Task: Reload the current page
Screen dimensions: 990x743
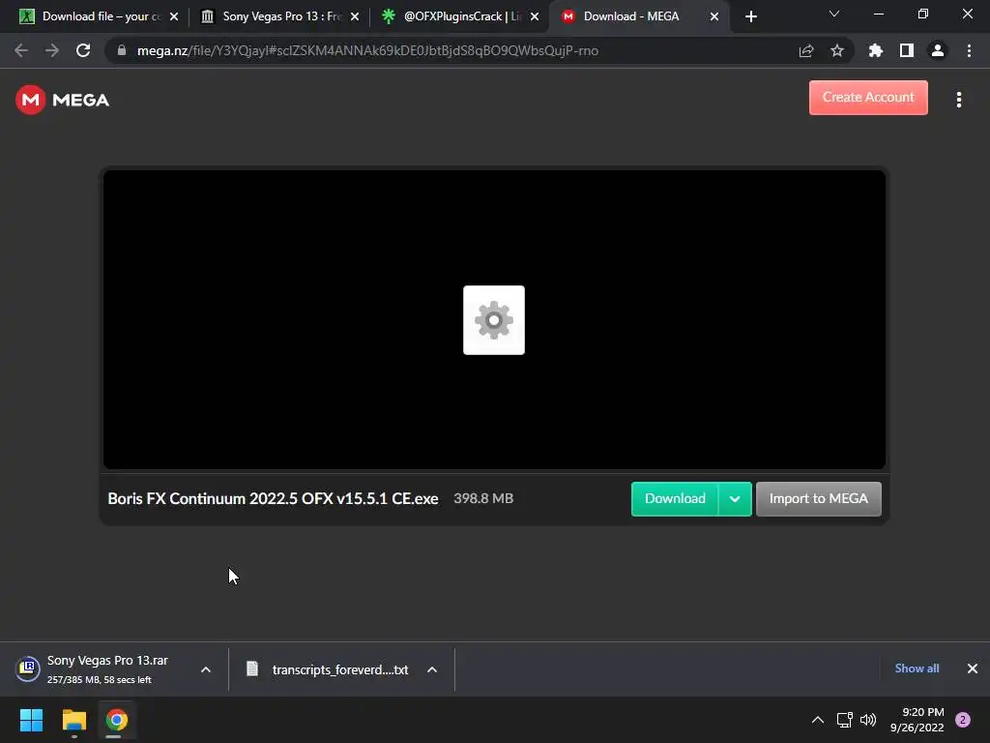Action: 83,50
